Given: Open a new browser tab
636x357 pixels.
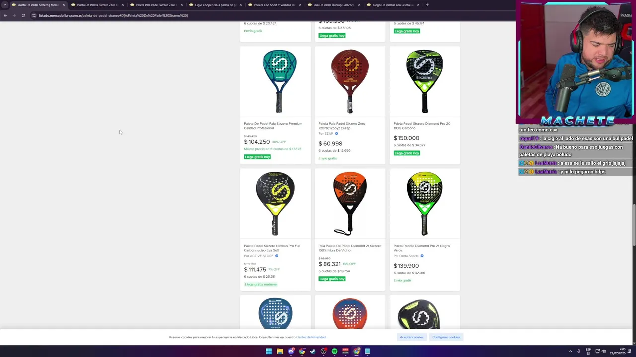Looking at the screenshot, I should coord(427,5).
